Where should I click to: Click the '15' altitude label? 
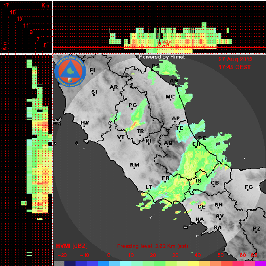13,12
